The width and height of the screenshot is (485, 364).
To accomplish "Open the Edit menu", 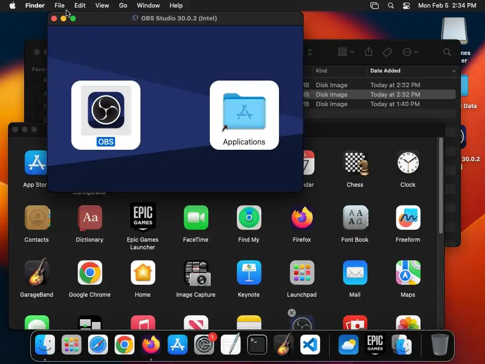I will pyautogui.click(x=80, y=6).
